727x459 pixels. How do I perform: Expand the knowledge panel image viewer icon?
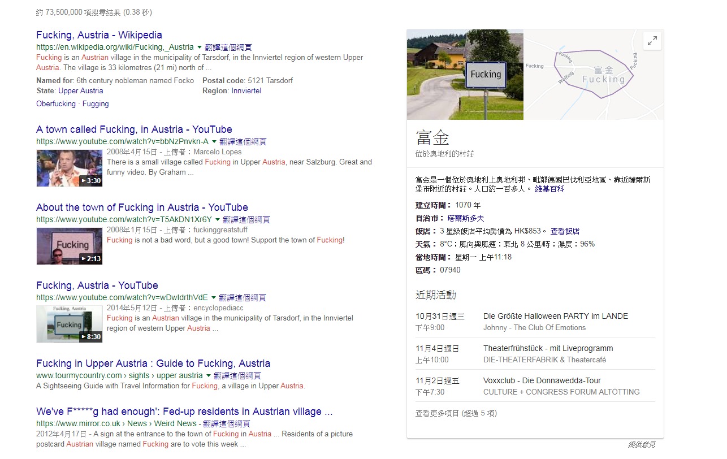coord(652,41)
